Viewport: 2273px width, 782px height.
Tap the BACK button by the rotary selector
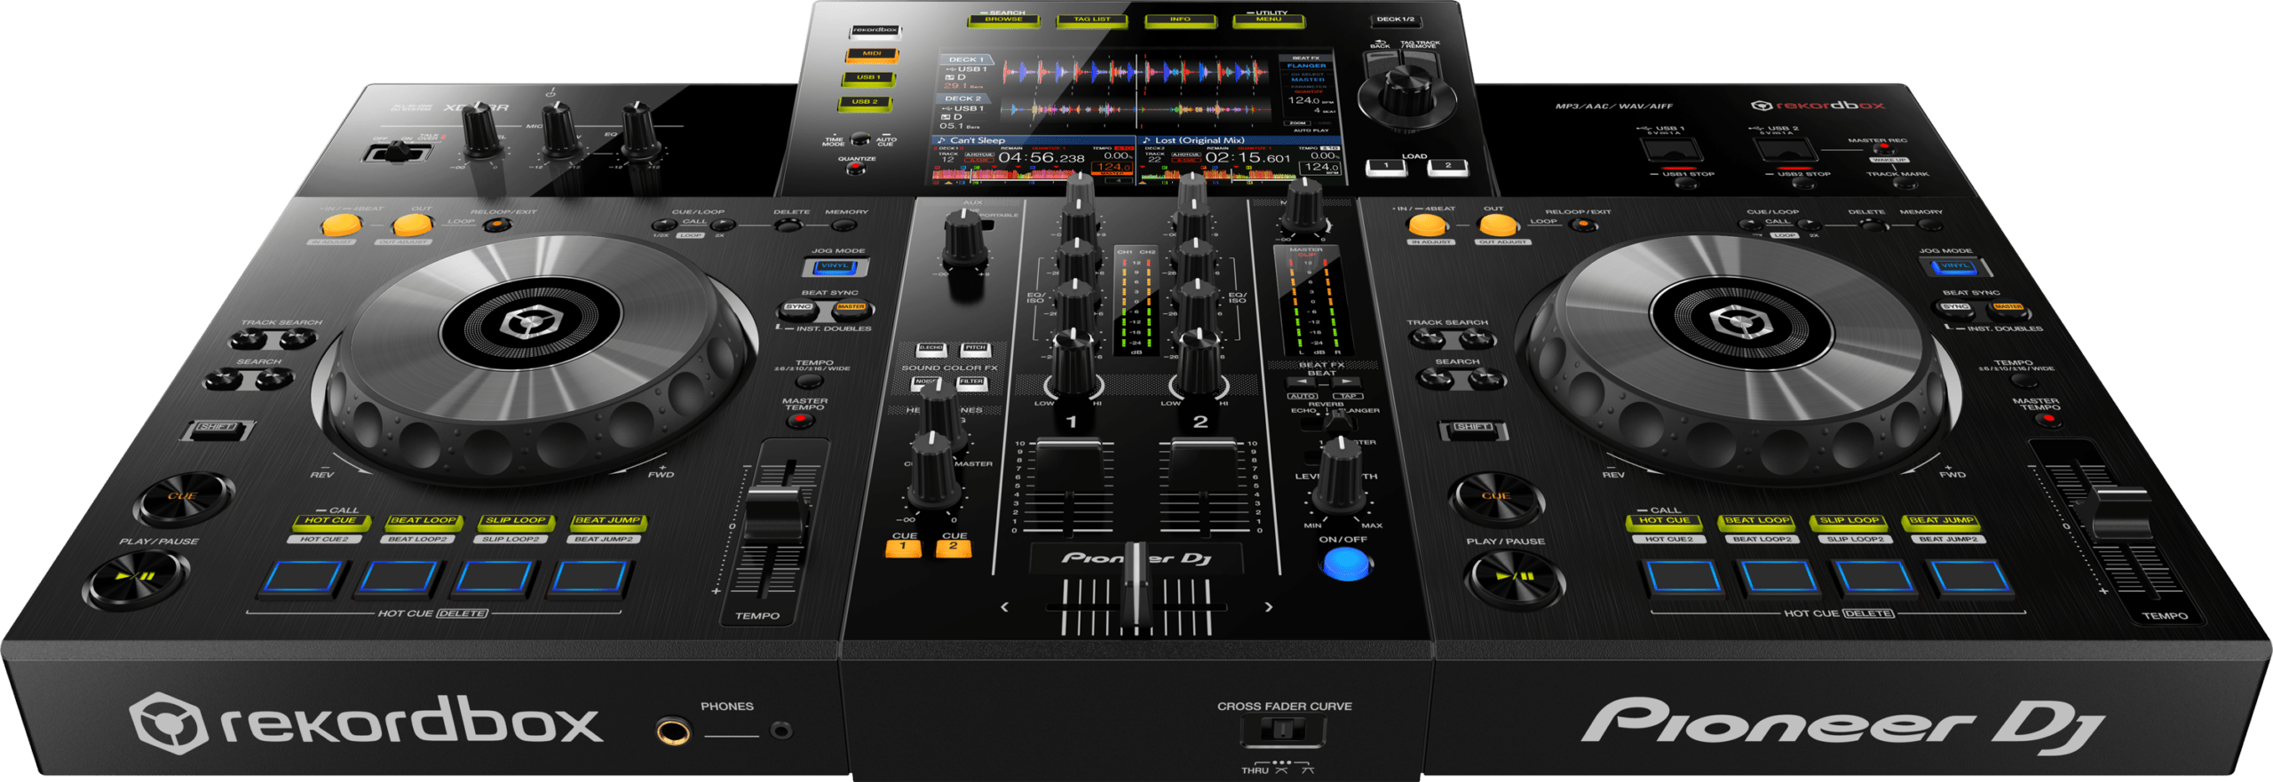[1382, 63]
